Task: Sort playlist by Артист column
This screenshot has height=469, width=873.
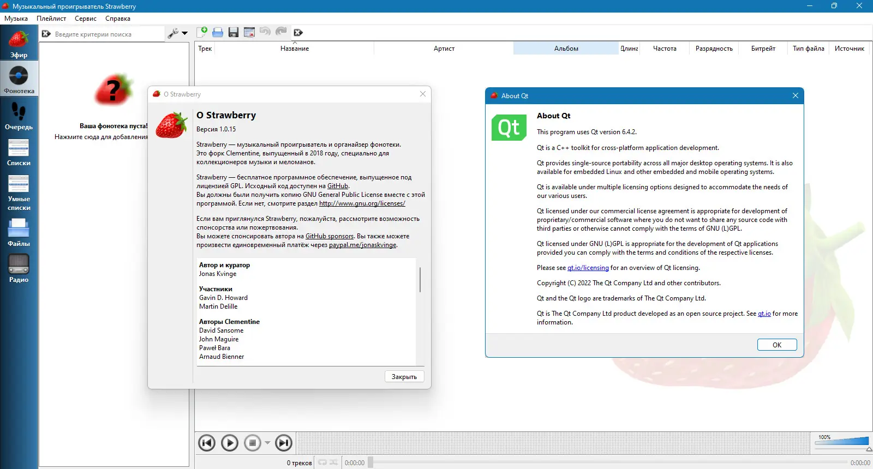Action: 444,49
